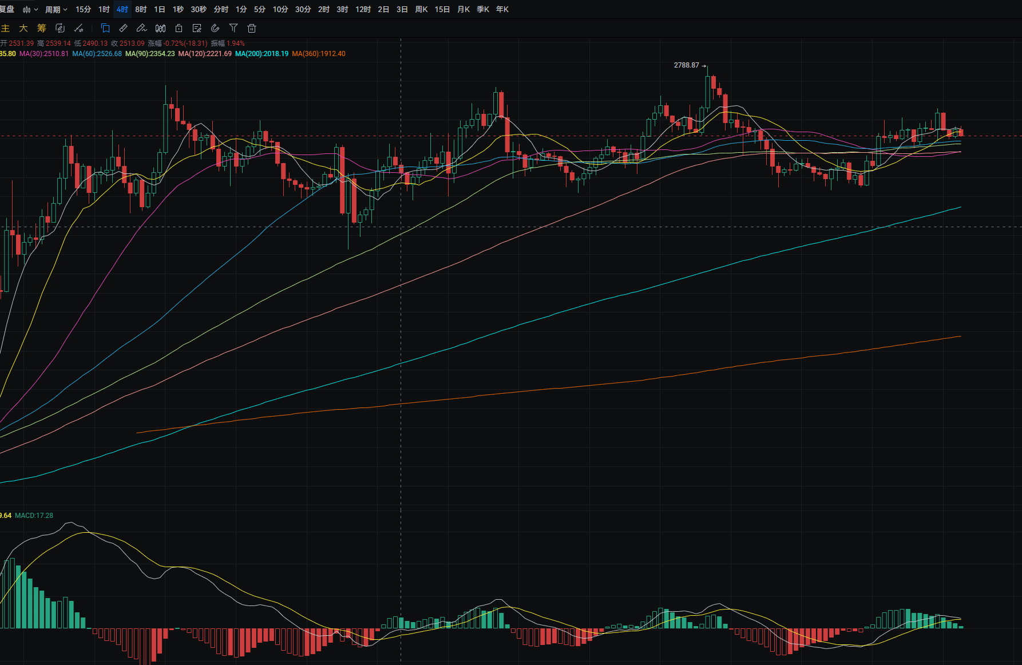Switch to the 季K quarterly chart
This screenshot has width=1022, height=665.
pyautogui.click(x=483, y=10)
